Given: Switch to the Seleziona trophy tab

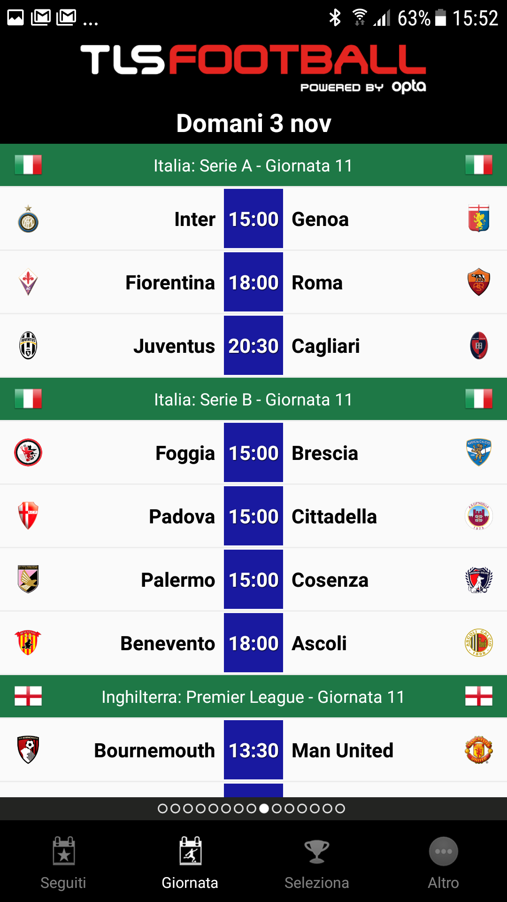Looking at the screenshot, I should [317, 863].
